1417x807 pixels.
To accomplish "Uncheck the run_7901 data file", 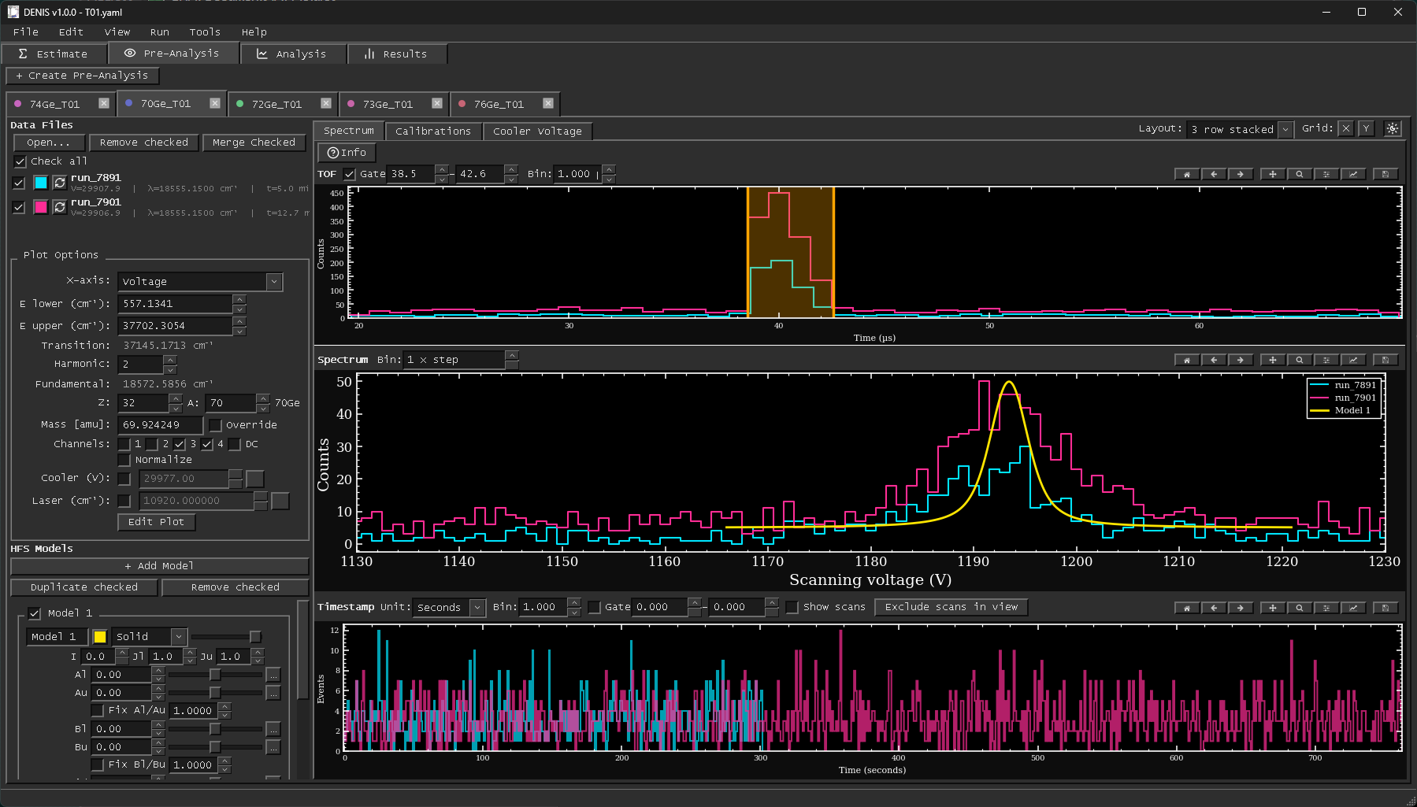I will (x=20, y=207).
